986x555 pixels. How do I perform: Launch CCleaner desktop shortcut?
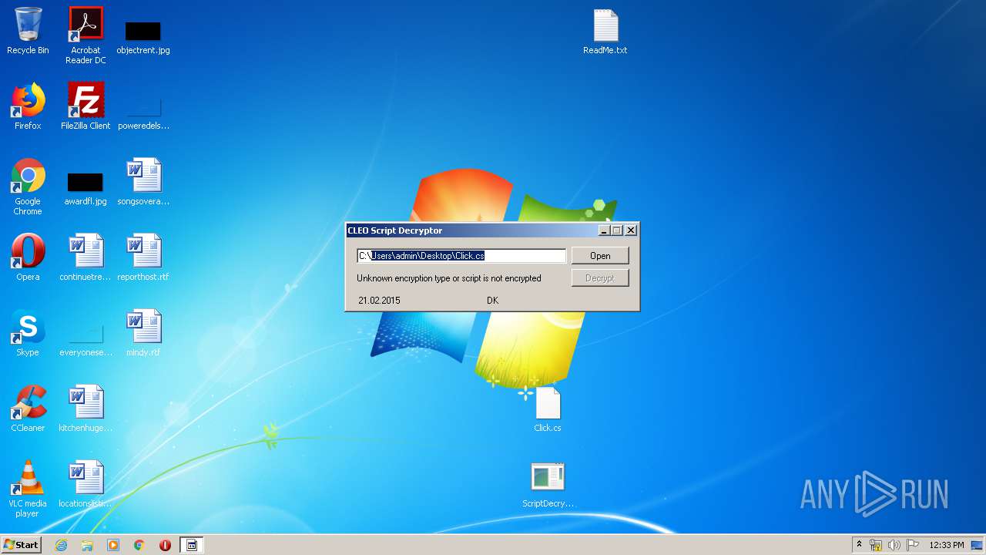pos(28,409)
